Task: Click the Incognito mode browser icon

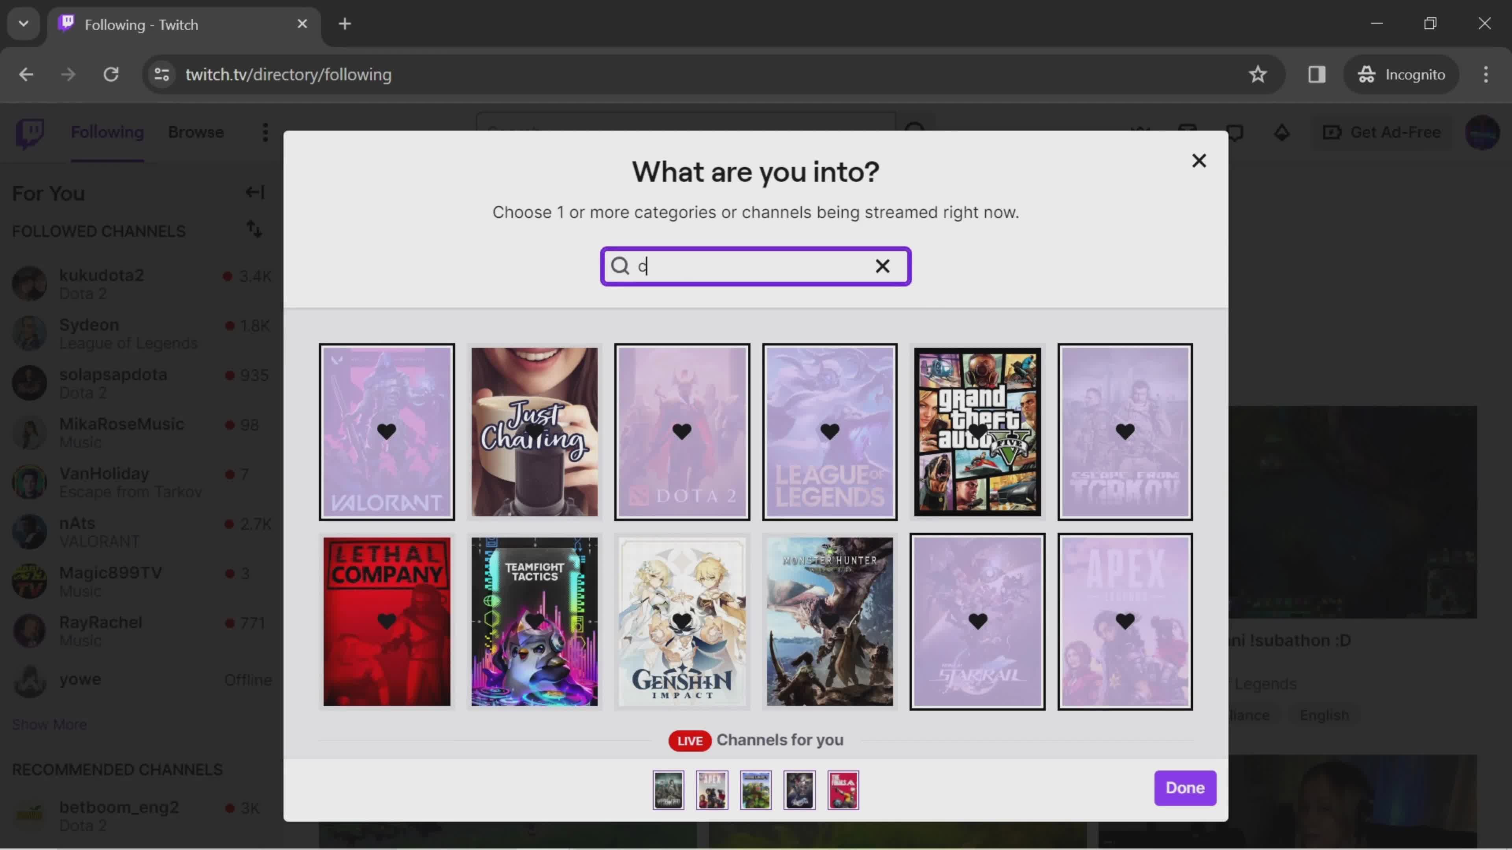Action: (1367, 74)
